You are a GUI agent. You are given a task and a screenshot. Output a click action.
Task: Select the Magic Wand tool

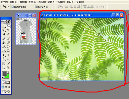[8, 30]
